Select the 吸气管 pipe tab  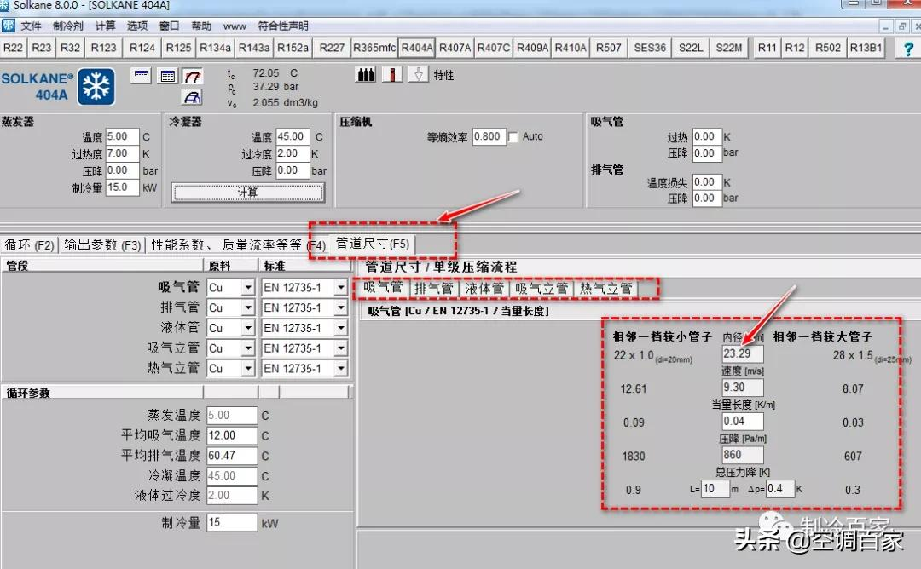(382, 287)
